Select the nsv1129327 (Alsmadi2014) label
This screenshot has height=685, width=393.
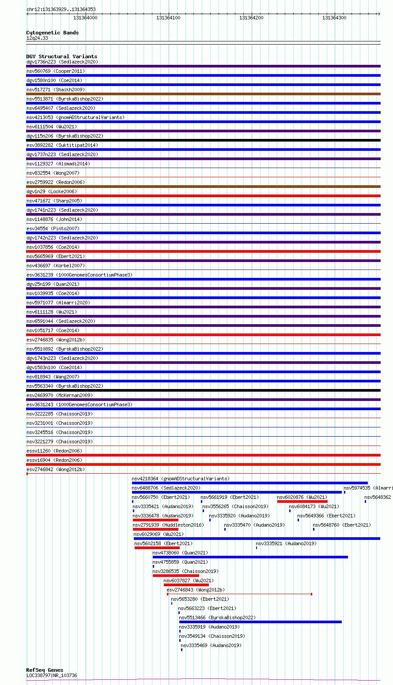58,164
